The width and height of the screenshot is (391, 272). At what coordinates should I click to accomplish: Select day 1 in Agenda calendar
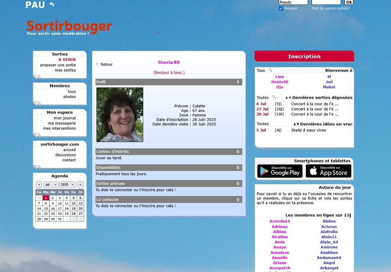click(x=46, y=198)
